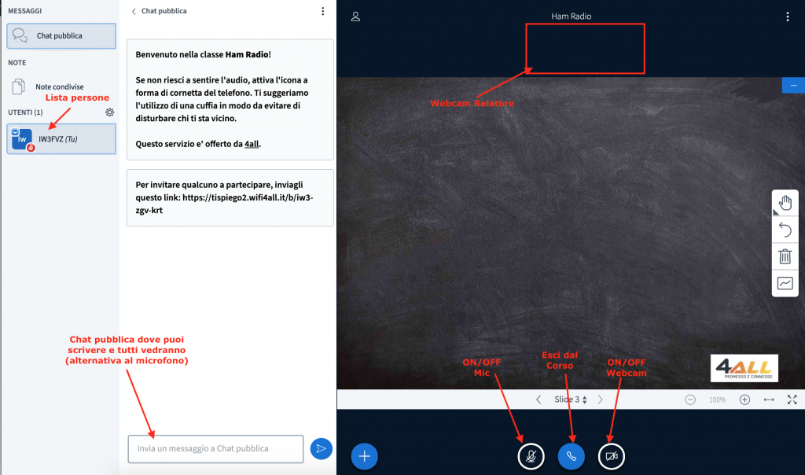The height and width of the screenshot is (475, 805).
Task: Unmute the microphone
Action: [531, 456]
